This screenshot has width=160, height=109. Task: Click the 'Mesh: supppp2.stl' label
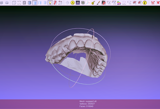pyautogui.click(x=88, y=101)
